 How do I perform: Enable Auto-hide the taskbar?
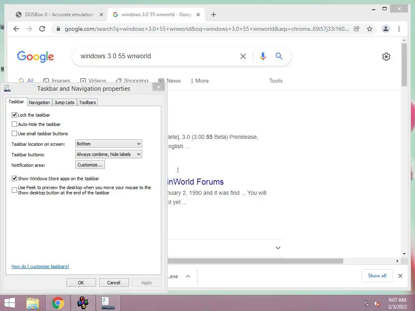(14, 124)
